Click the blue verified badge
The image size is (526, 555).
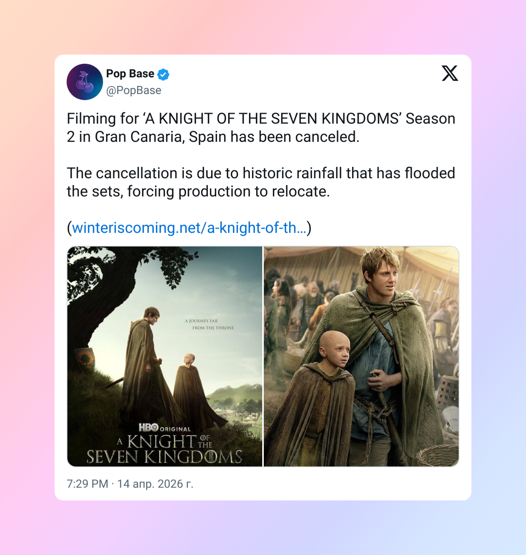click(163, 74)
